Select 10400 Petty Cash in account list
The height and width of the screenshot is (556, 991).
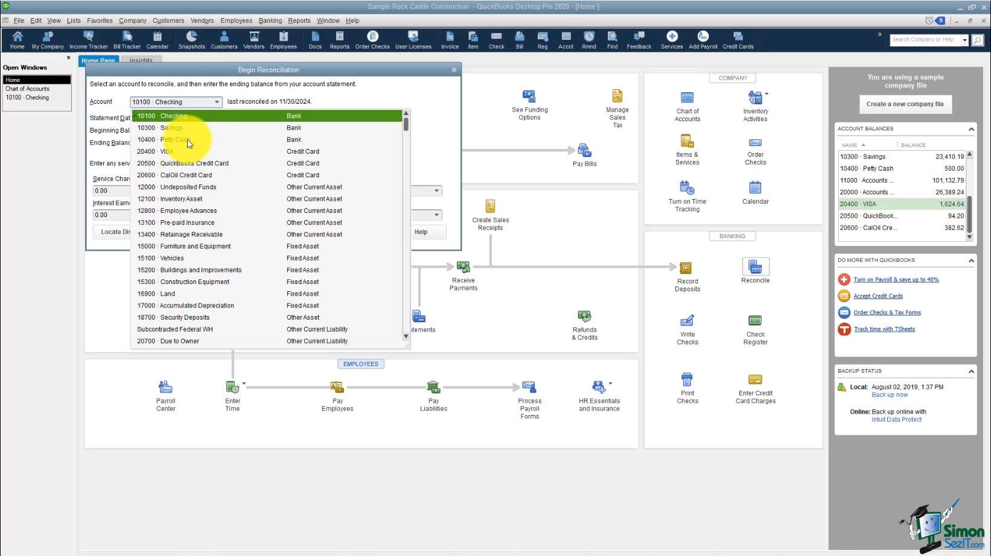[266, 140]
